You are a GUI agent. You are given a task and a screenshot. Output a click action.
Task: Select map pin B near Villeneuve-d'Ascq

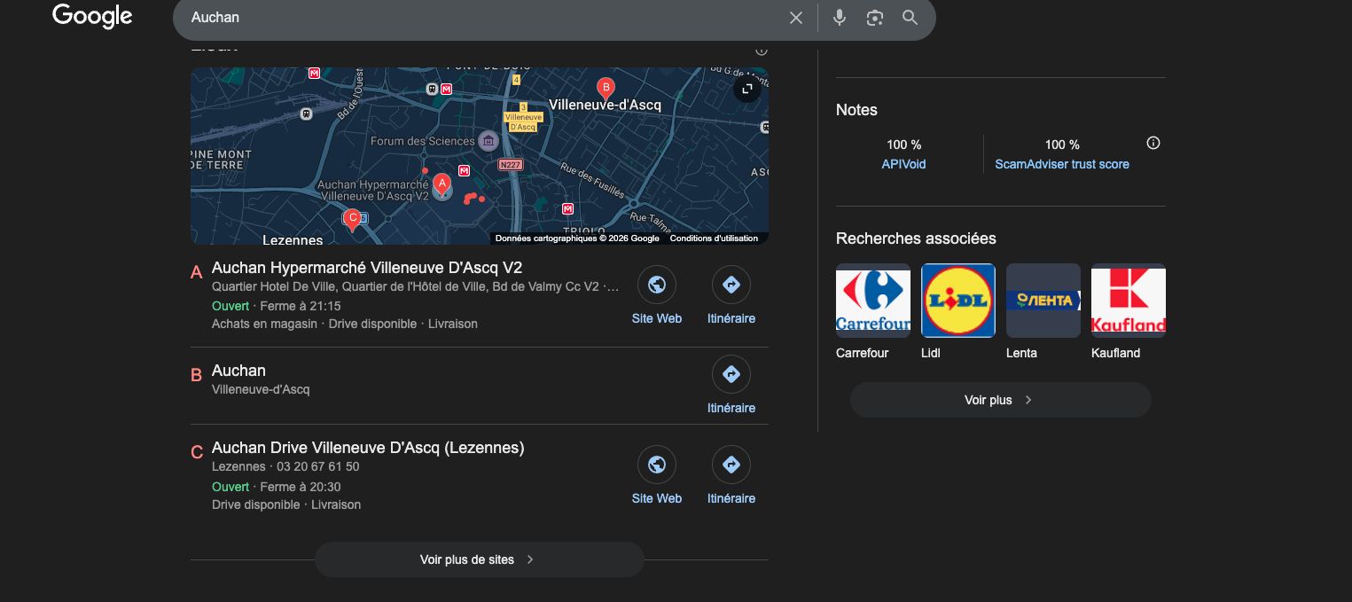pos(606,89)
